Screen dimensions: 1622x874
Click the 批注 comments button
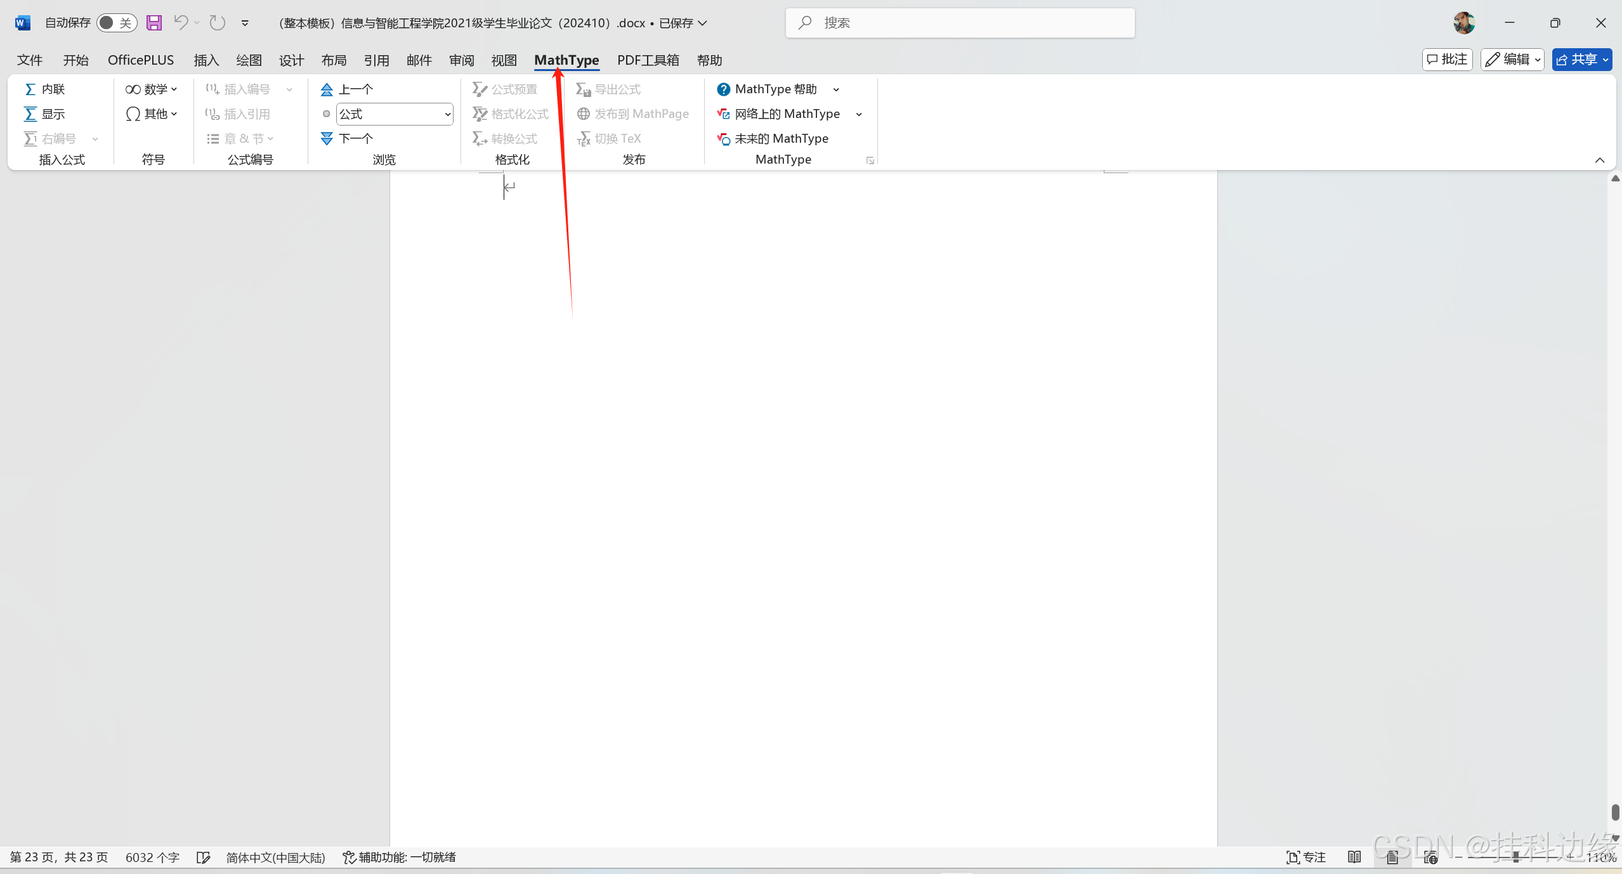pyautogui.click(x=1447, y=60)
